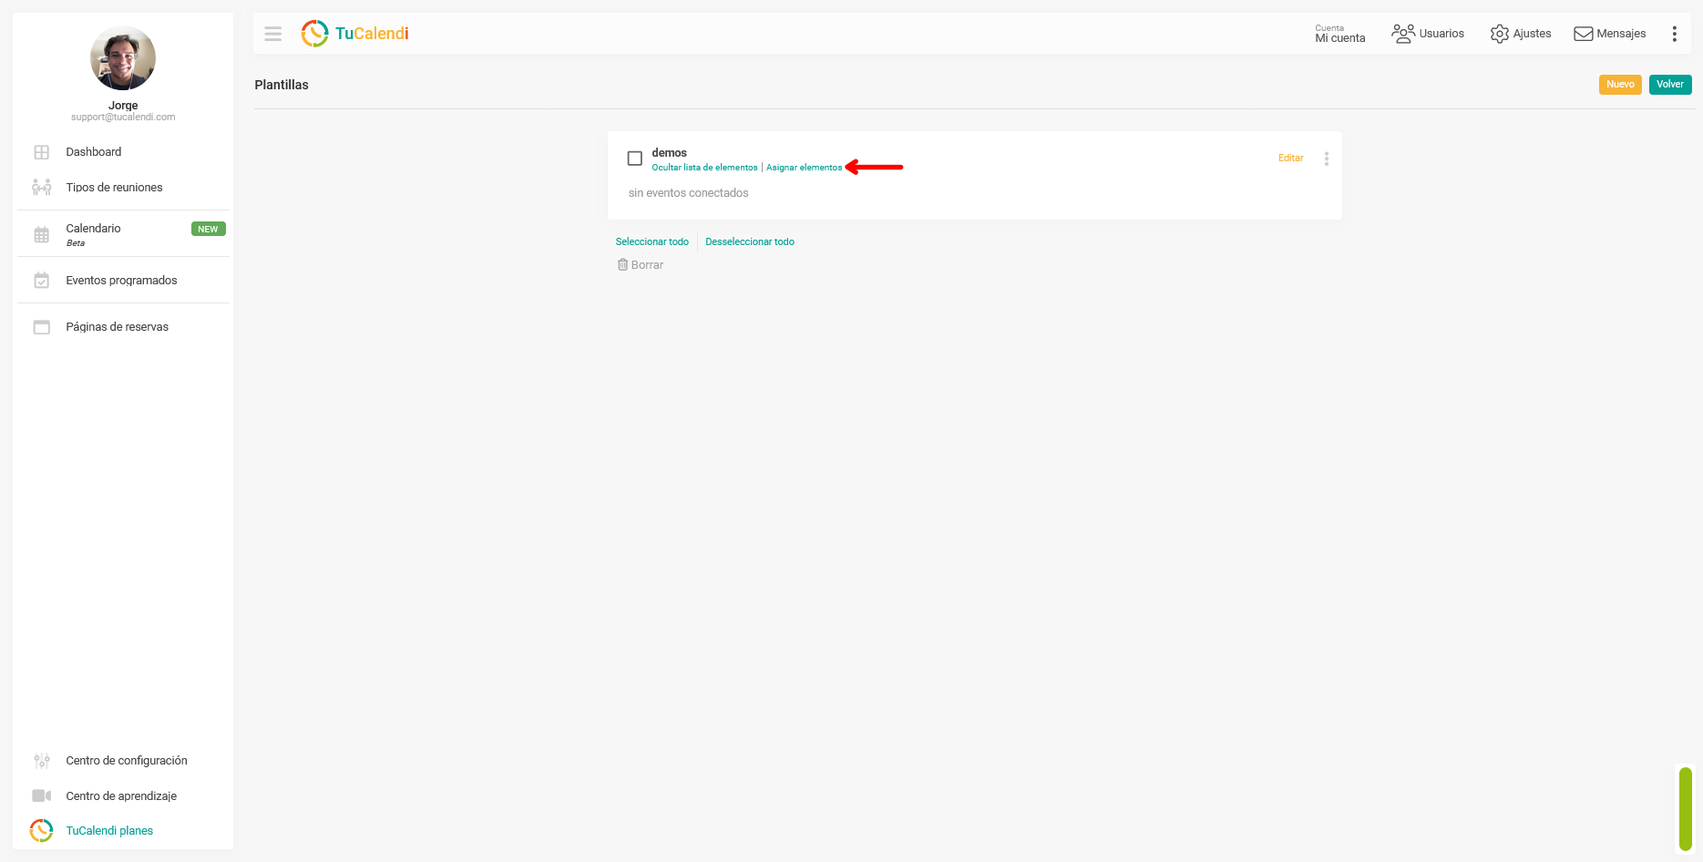
Task: Click Jorge user name
Action: 123,106
